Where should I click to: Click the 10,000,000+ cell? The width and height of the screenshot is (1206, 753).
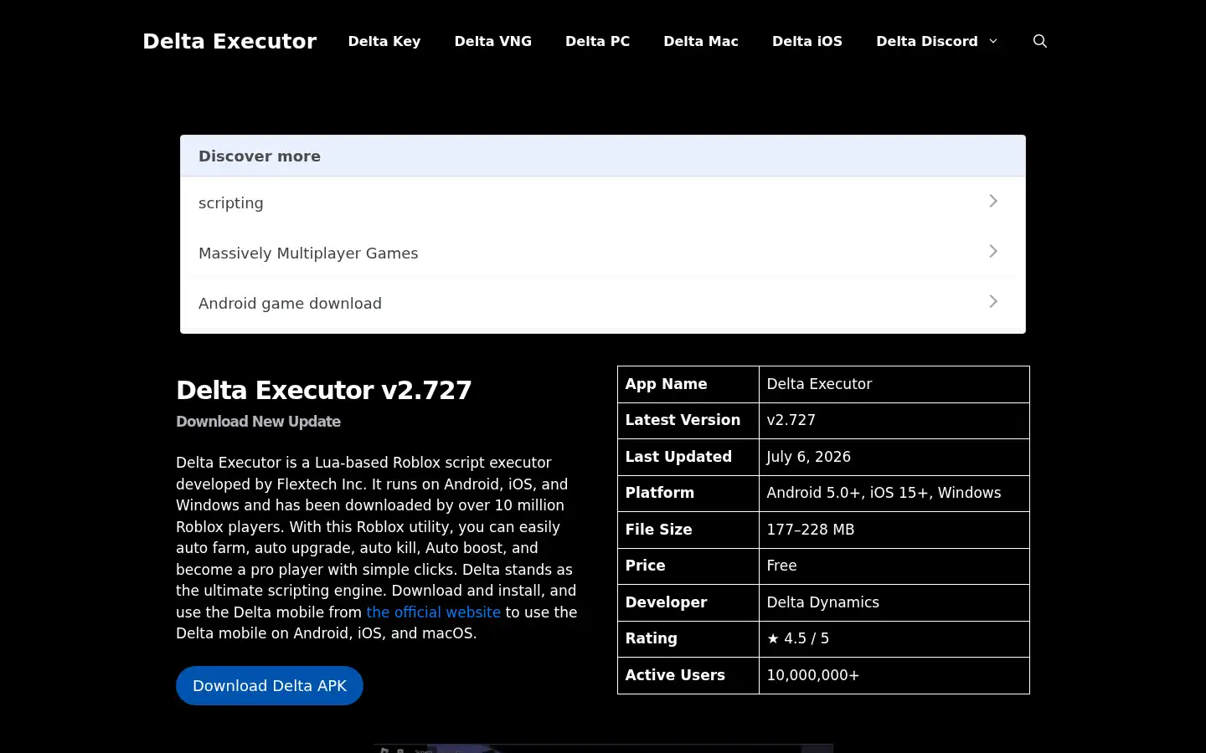coord(894,675)
